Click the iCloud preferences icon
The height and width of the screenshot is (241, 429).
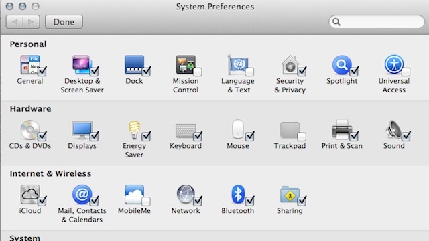pyautogui.click(x=30, y=194)
